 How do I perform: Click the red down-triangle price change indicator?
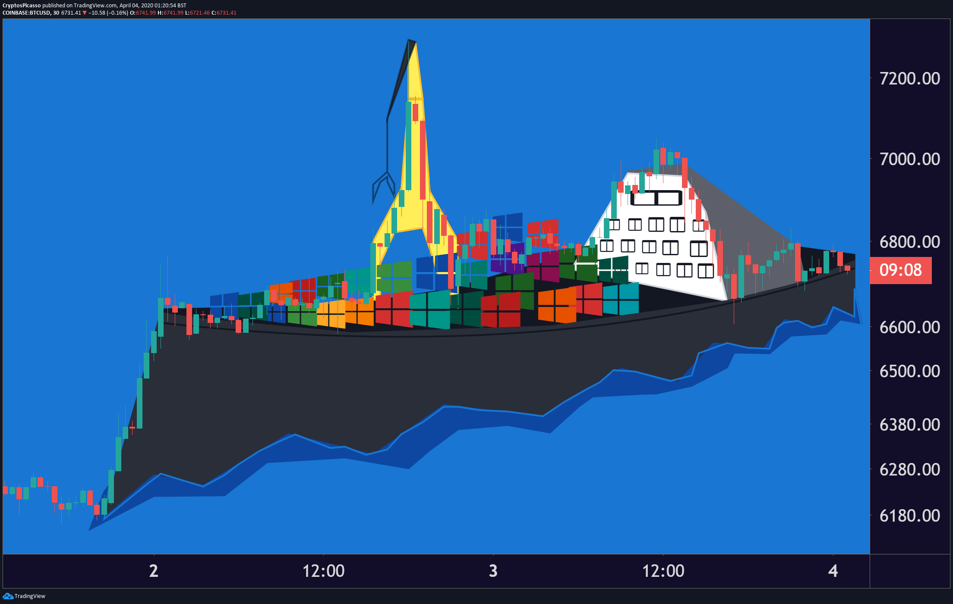point(85,13)
